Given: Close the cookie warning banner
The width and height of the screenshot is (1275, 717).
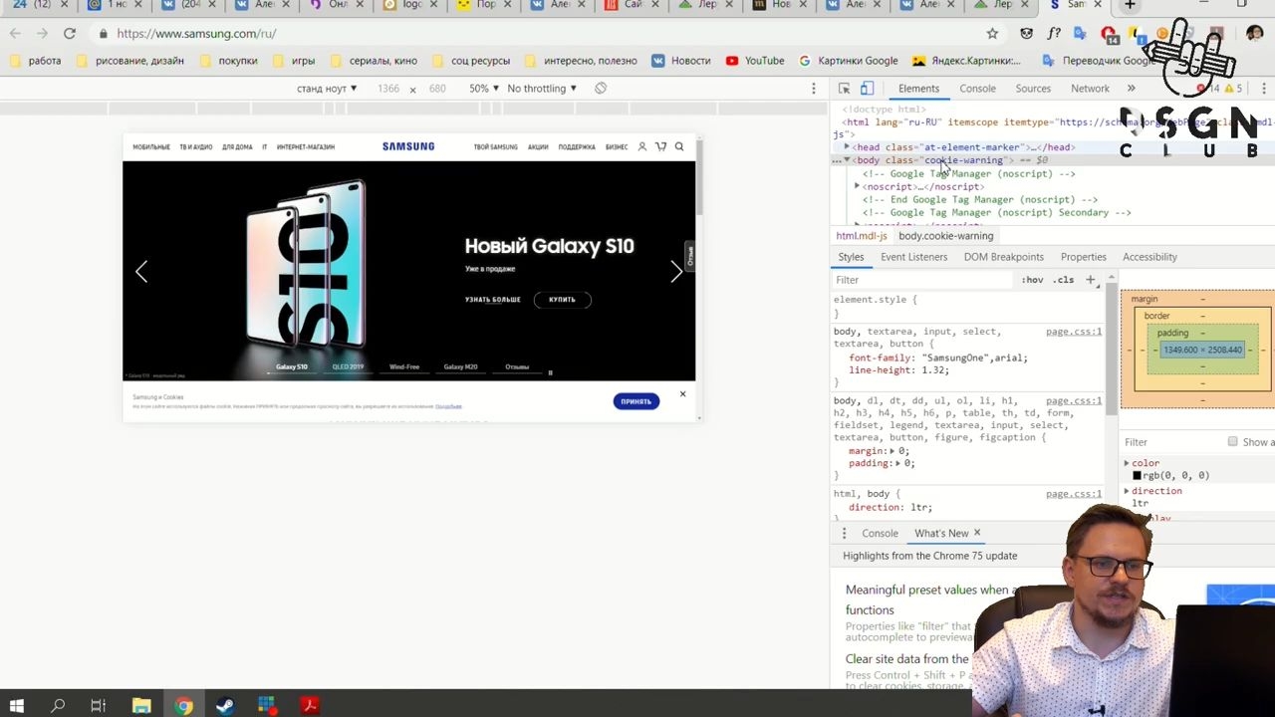Looking at the screenshot, I should pyautogui.click(x=682, y=394).
